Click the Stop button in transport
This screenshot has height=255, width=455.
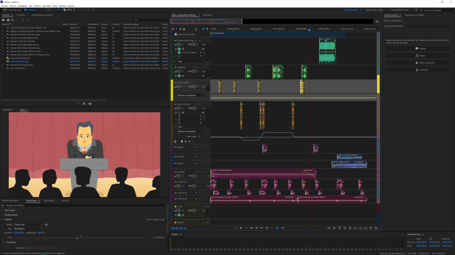point(235,228)
